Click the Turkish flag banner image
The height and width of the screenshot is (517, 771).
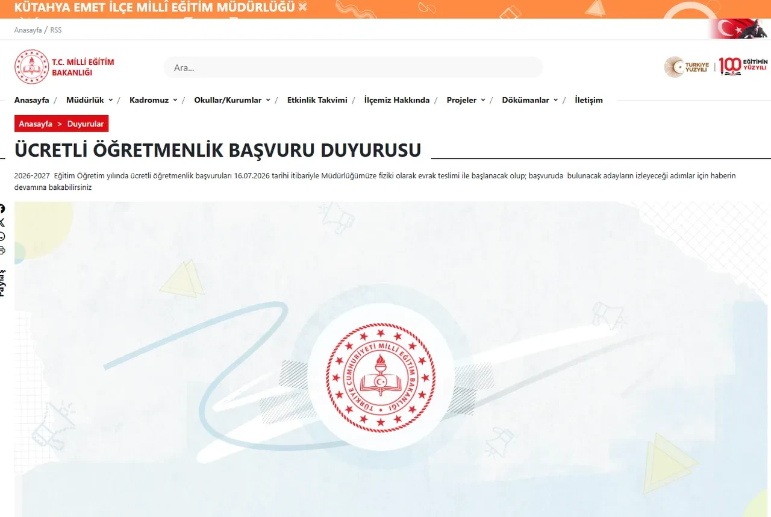click(738, 29)
